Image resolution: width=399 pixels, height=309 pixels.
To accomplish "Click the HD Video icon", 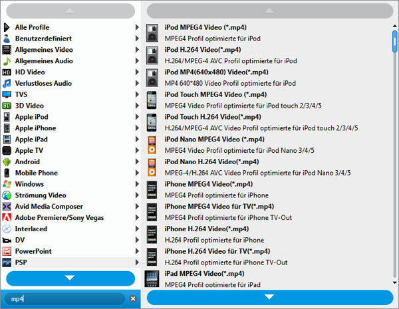I will click(7, 72).
